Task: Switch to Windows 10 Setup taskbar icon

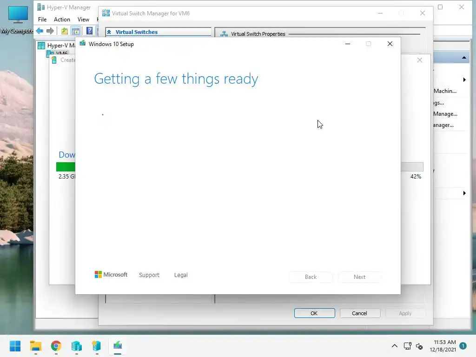Action: tap(118, 346)
